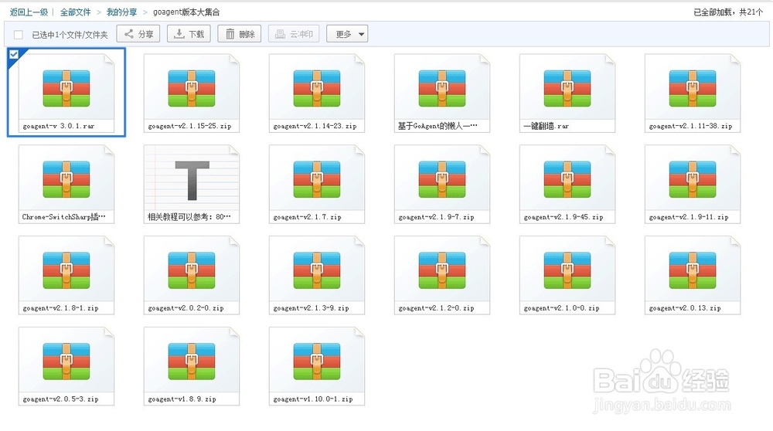Screen dimensions: 773x431
Task: Click the goagent-v2.1.3-9.zip file name
Action: (311, 308)
